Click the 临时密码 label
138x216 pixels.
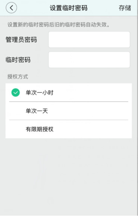pos(18,60)
